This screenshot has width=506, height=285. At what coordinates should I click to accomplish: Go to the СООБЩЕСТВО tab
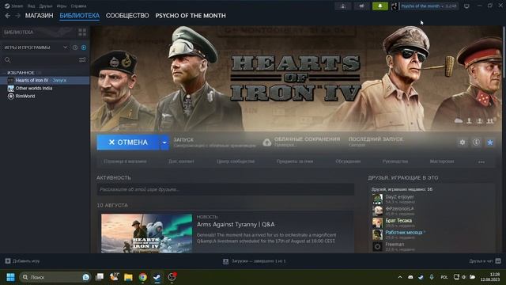[x=127, y=16]
